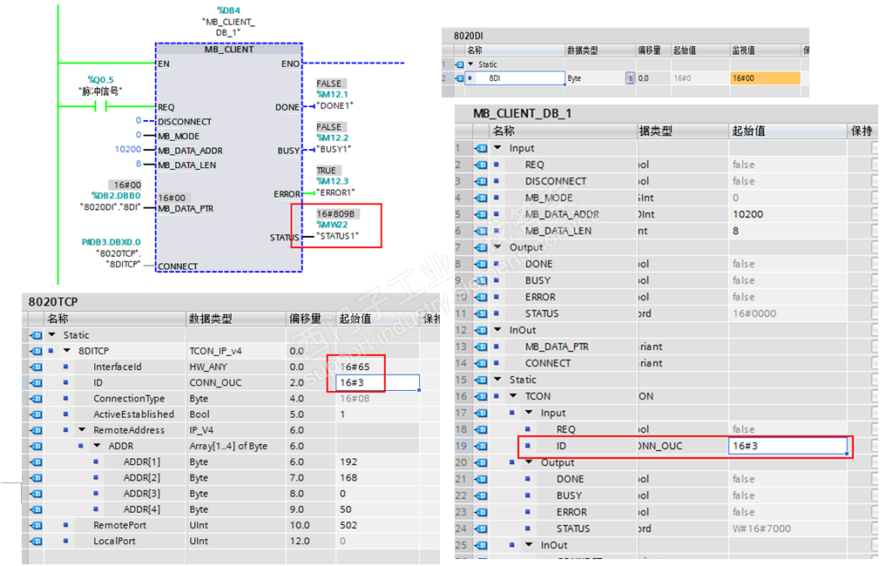Click the data type selector button beside Byte
The width and height of the screenshot is (886, 566).
tap(630, 78)
